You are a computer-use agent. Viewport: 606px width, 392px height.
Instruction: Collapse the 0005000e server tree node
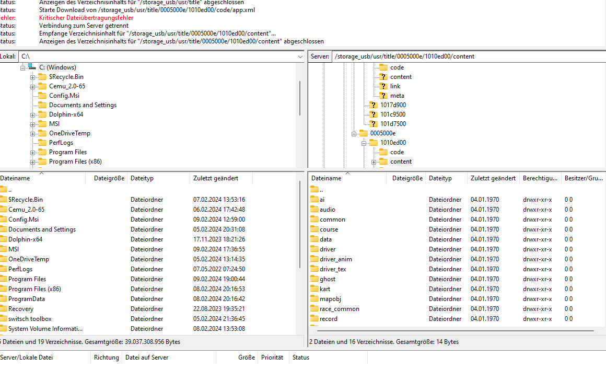[354, 134]
